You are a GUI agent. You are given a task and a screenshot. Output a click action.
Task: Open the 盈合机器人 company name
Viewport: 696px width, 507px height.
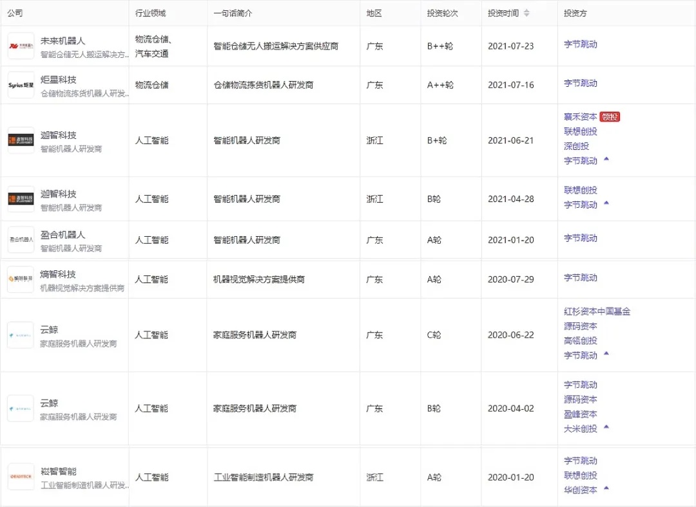tap(63, 235)
